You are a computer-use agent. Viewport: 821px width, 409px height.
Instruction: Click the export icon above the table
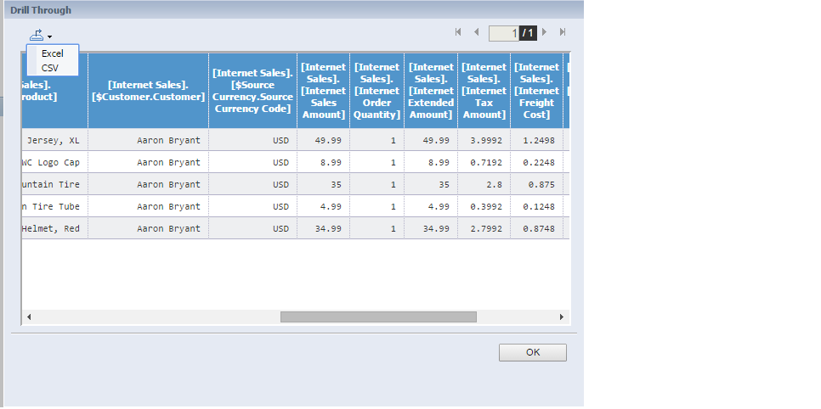(x=37, y=35)
